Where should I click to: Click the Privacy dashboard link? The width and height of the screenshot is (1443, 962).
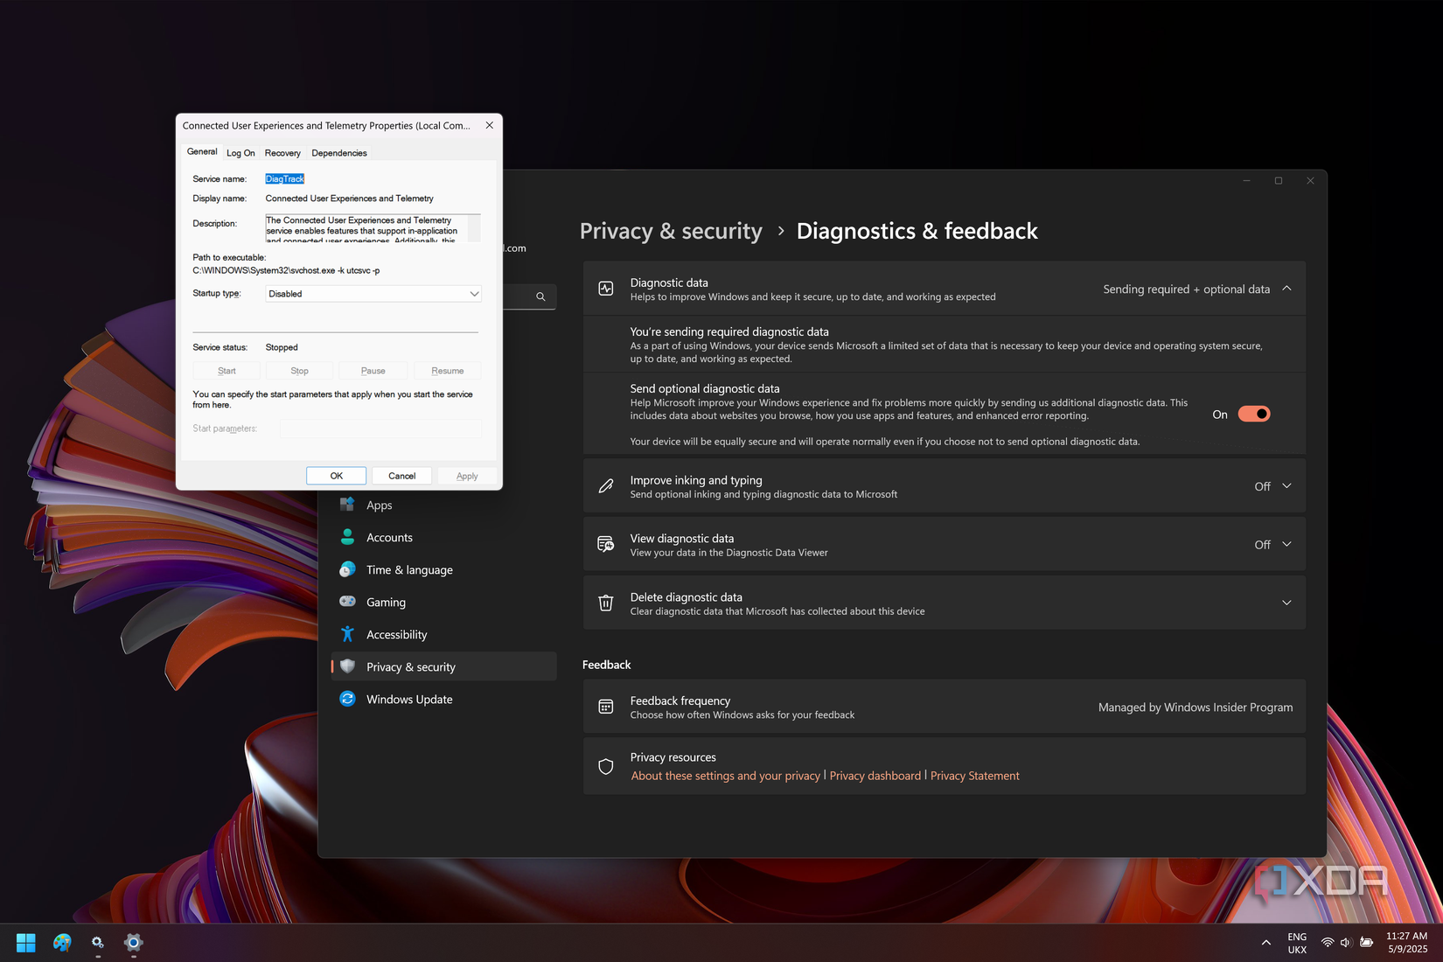[875, 775]
